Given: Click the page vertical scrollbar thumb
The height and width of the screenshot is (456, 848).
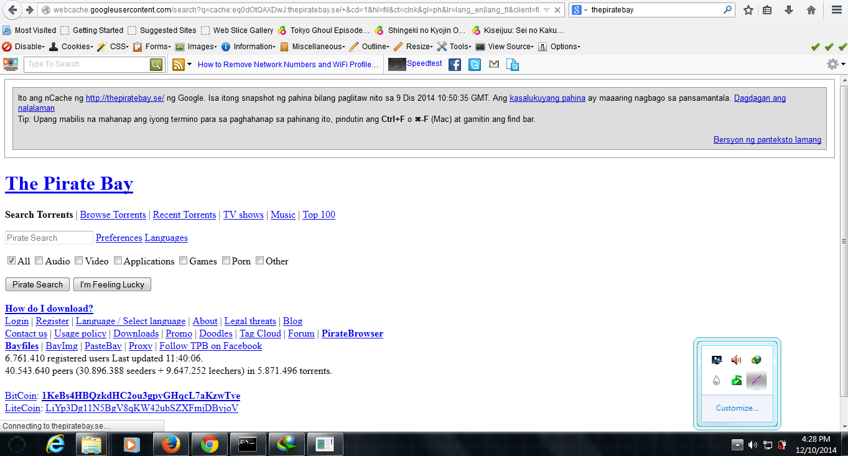Looking at the screenshot, I should 844,241.
